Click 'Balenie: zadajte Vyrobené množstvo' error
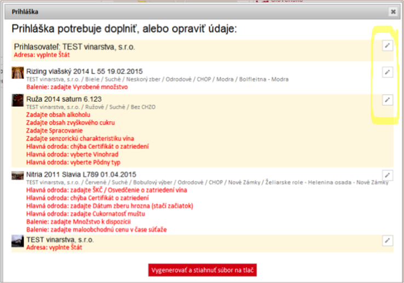Screen dimensions: 404x283 (77, 87)
